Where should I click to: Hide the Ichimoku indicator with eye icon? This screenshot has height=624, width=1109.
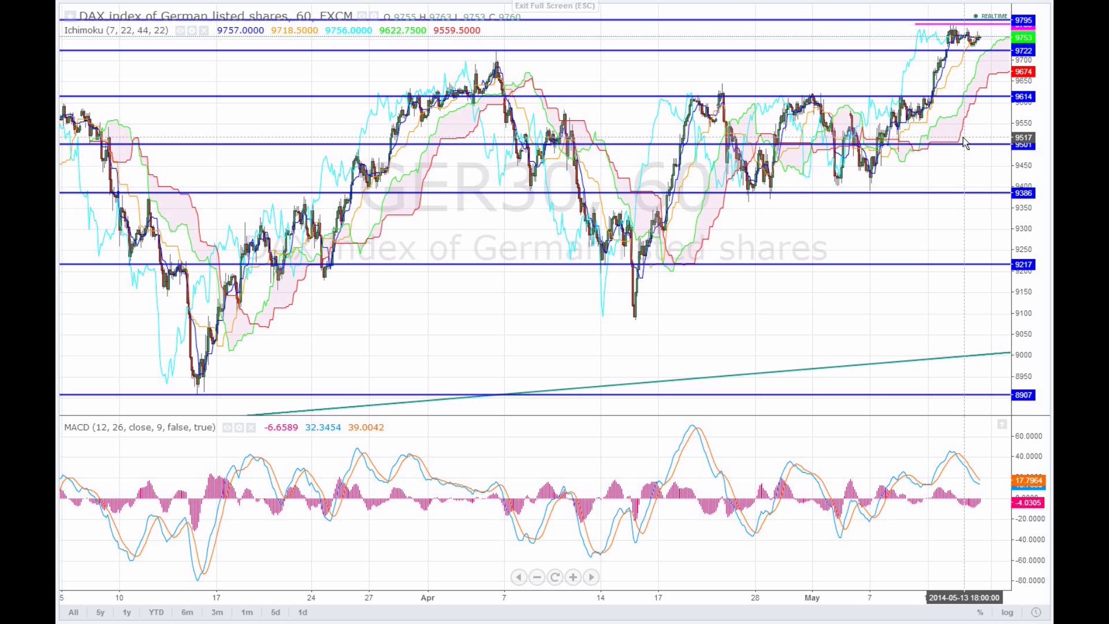click(x=180, y=31)
